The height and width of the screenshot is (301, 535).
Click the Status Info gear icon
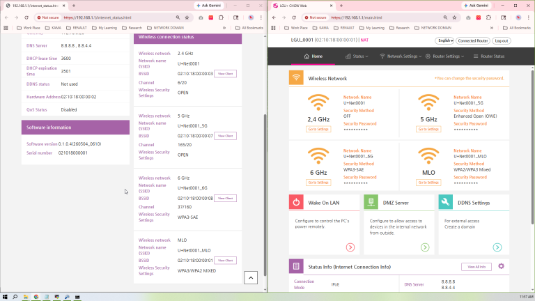point(502,266)
